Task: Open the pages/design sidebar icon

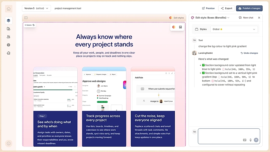Action: [x=9, y=29]
